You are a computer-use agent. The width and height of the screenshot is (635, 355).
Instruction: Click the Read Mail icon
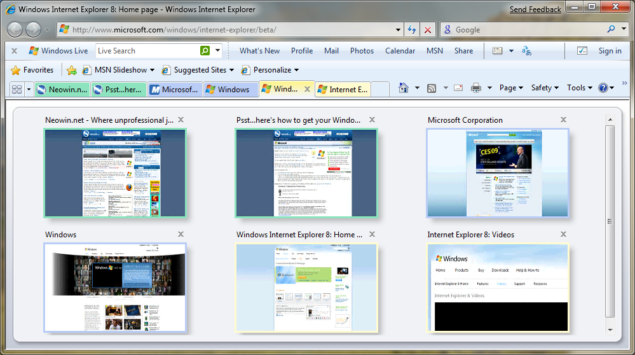coord(458,88)
